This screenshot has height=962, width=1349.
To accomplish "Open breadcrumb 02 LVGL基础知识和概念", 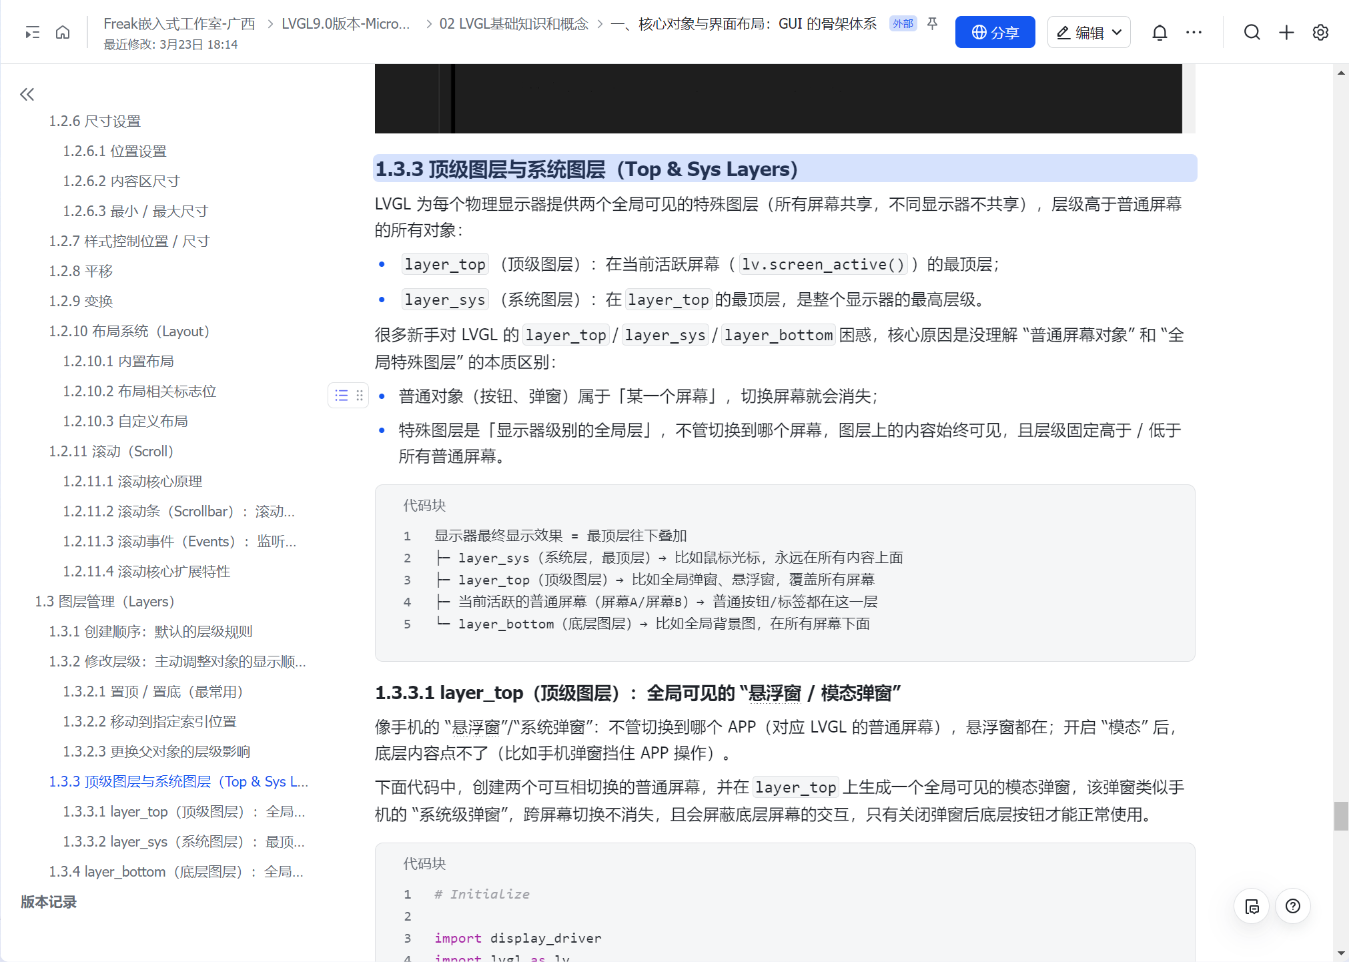I will click(x=513, y=24).
